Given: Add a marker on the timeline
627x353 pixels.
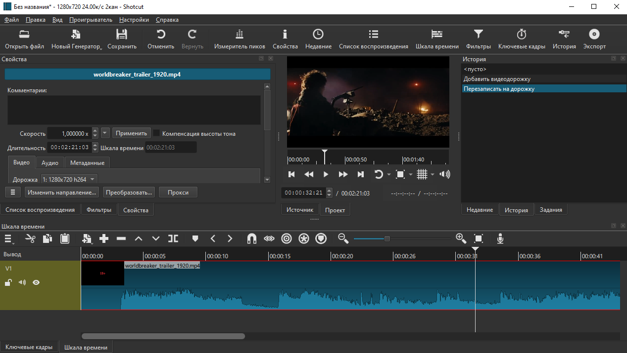Looking at the screenshot, I should pos(195,238).
